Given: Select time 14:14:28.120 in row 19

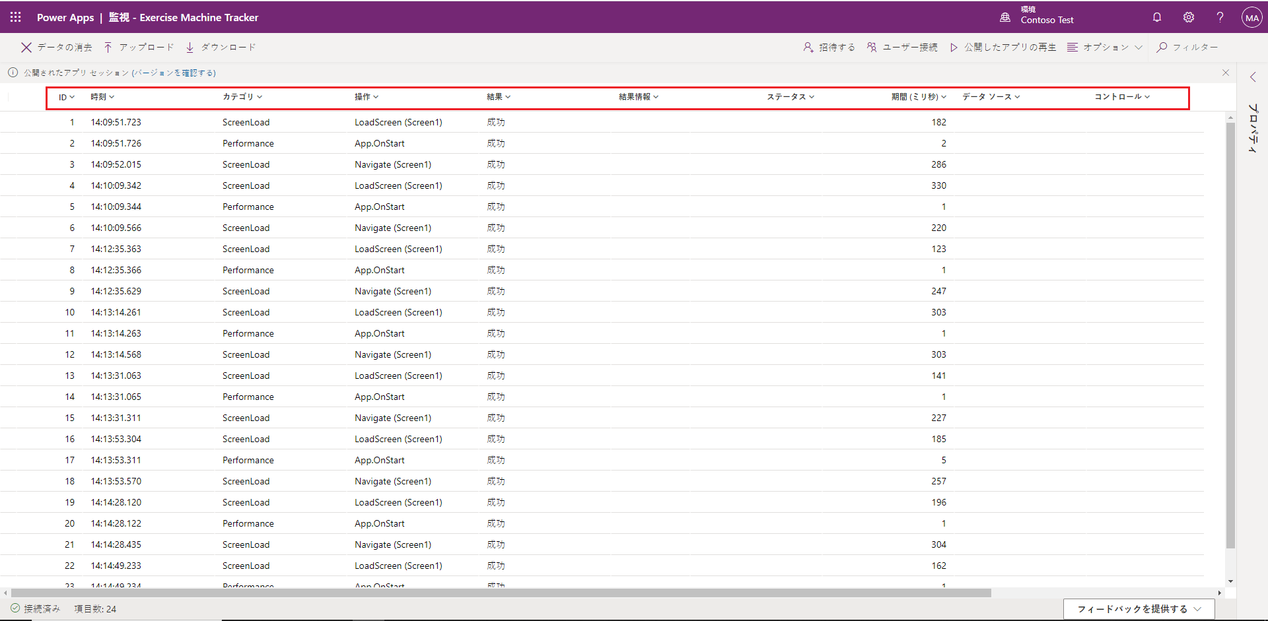Looking at the screenshot, I should point(116,502).
